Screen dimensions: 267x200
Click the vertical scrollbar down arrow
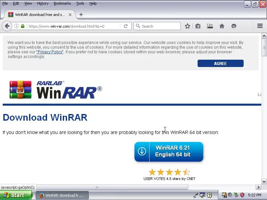point(264,181)
